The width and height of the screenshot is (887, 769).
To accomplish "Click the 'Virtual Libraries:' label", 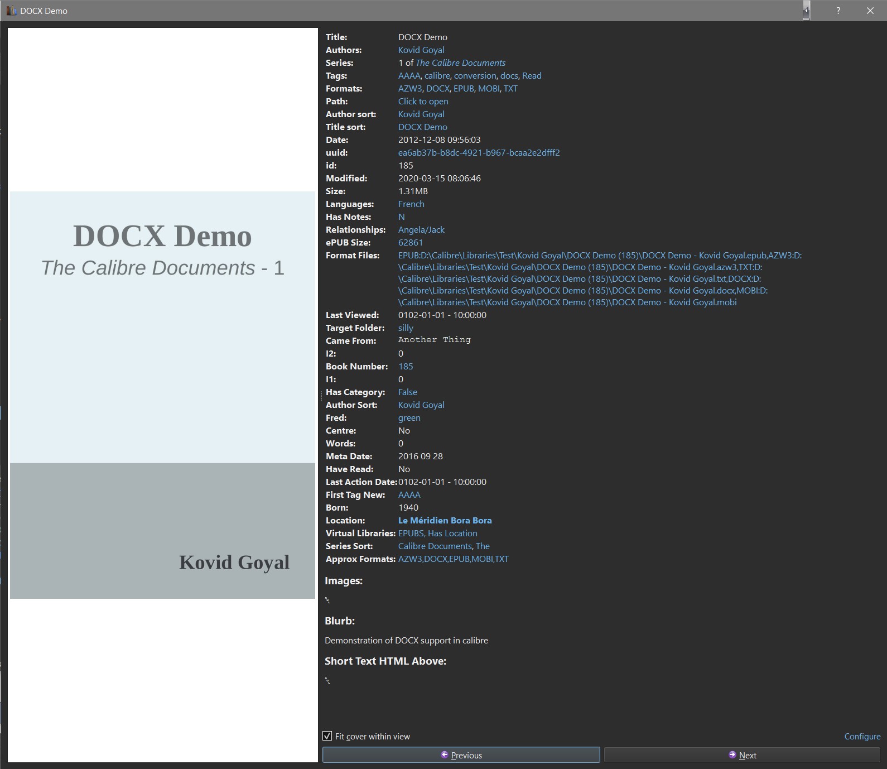I will [361, 534].
